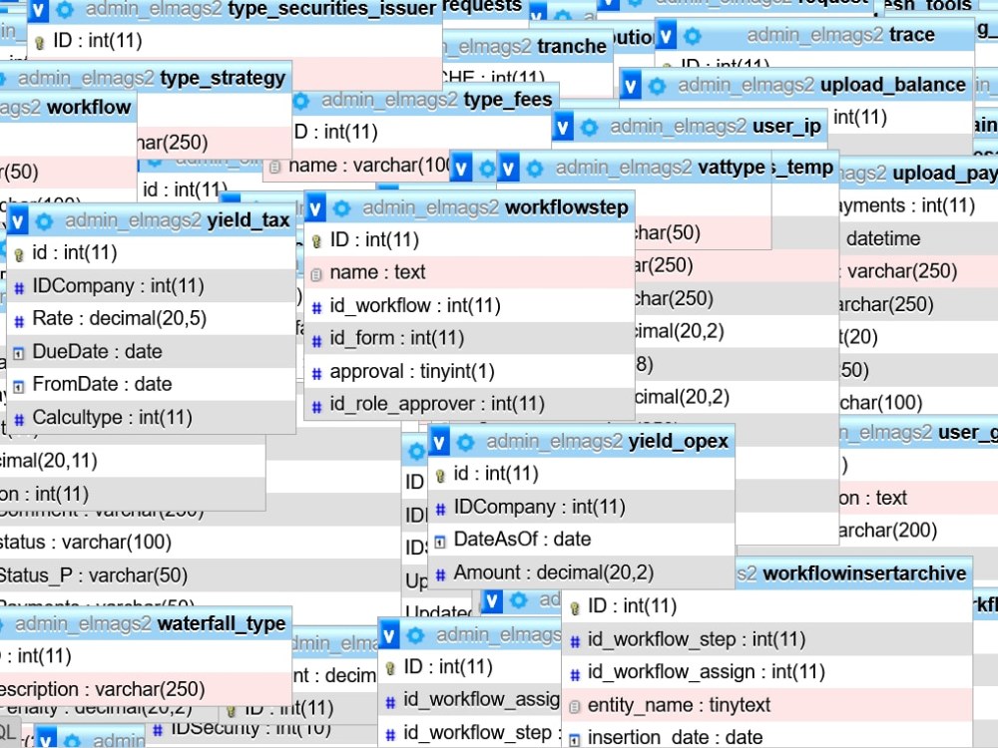This screenshot has width=998, height=748.
Task: Open the gear options of trace table
Action: coord(693,36)
